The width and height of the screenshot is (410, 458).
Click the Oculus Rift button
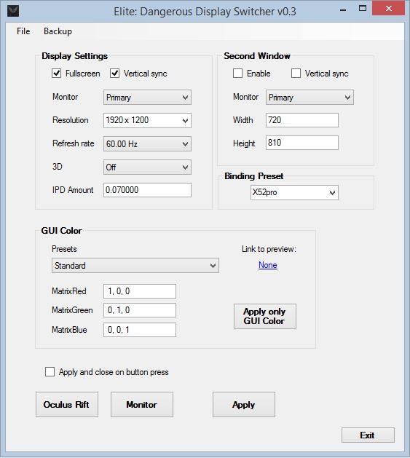67,405
